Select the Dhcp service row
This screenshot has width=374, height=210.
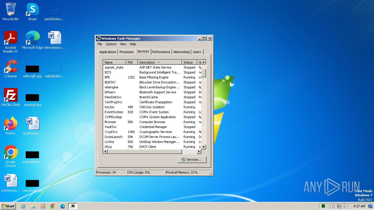[152, 147]
